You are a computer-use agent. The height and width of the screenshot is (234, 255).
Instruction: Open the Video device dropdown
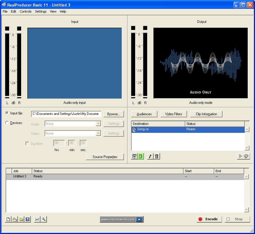pyautogui.click(x=98, y=133)
